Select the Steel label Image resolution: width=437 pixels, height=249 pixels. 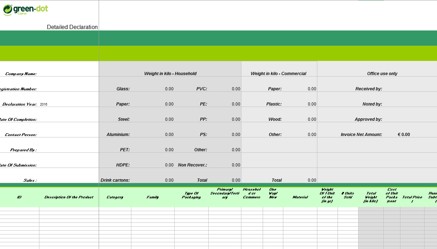pyautogui.click(x=124, y=119)
